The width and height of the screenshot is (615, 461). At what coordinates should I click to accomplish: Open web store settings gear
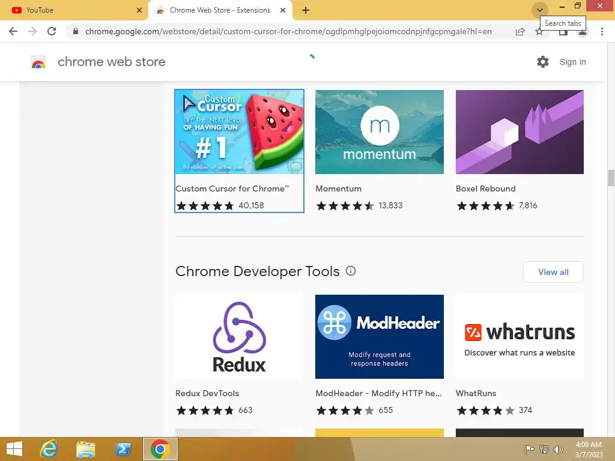pos(543,62)
